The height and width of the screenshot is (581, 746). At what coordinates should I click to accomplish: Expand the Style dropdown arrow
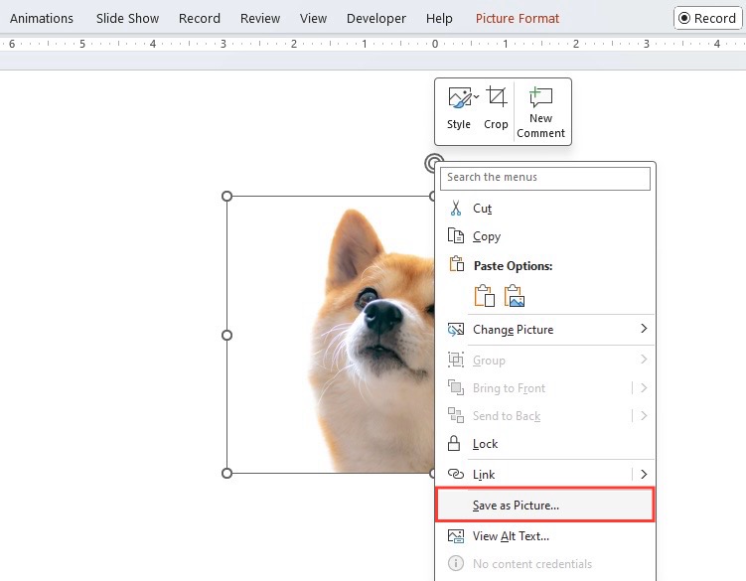coord(476,96)
